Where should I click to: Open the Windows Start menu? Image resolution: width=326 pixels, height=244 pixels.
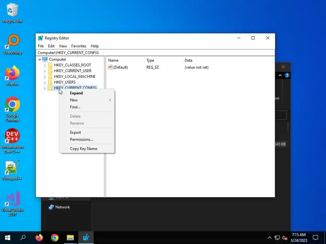click(8, 238)
